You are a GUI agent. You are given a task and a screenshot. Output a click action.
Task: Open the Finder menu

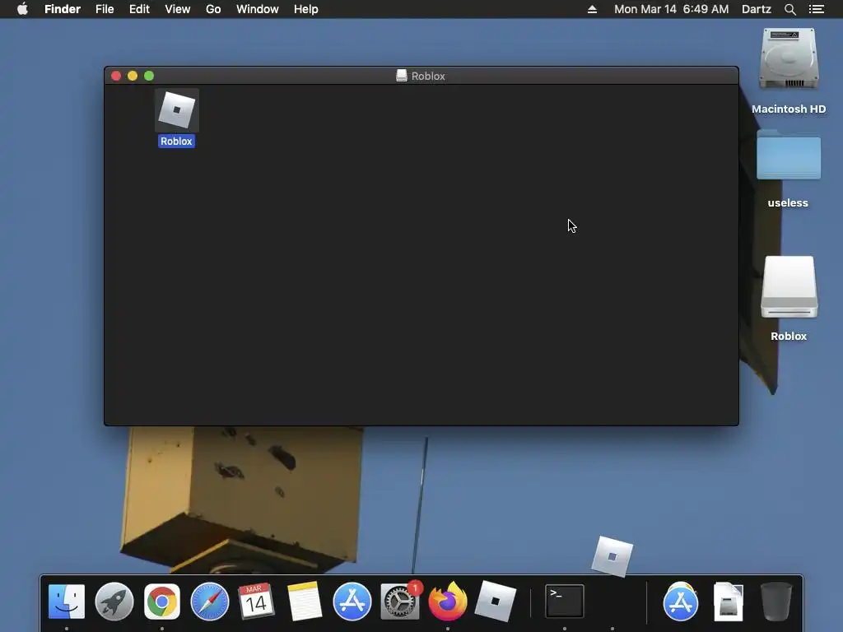point(63,9)
